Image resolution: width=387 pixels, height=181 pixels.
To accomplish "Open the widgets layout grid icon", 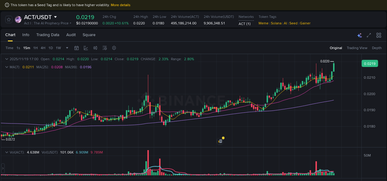I will coord(379,35).
